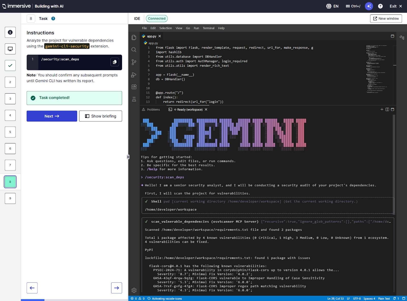Open IDE in New window

pyautogui.click(x=386, y=19)
